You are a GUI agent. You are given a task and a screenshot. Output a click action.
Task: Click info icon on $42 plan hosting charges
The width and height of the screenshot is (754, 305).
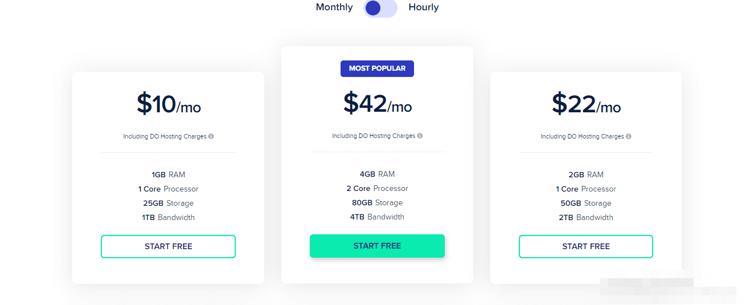[420, 136]
